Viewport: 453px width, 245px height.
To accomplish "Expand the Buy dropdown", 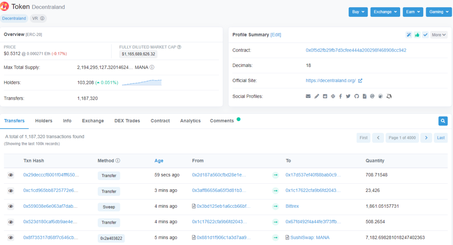I will coord(358,12).
